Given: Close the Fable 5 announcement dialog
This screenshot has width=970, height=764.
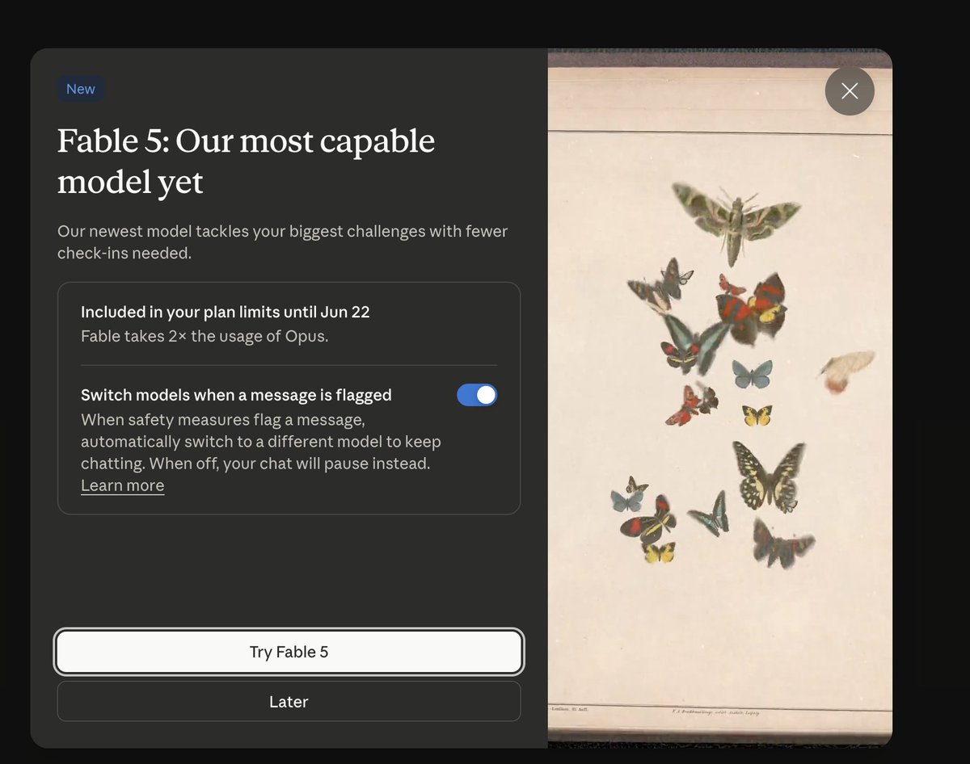Looking at the screenshot, I should click(x=850, y=91).
